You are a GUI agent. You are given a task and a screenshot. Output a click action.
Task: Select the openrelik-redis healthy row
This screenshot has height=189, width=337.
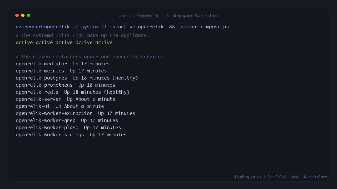coord(73,92)
